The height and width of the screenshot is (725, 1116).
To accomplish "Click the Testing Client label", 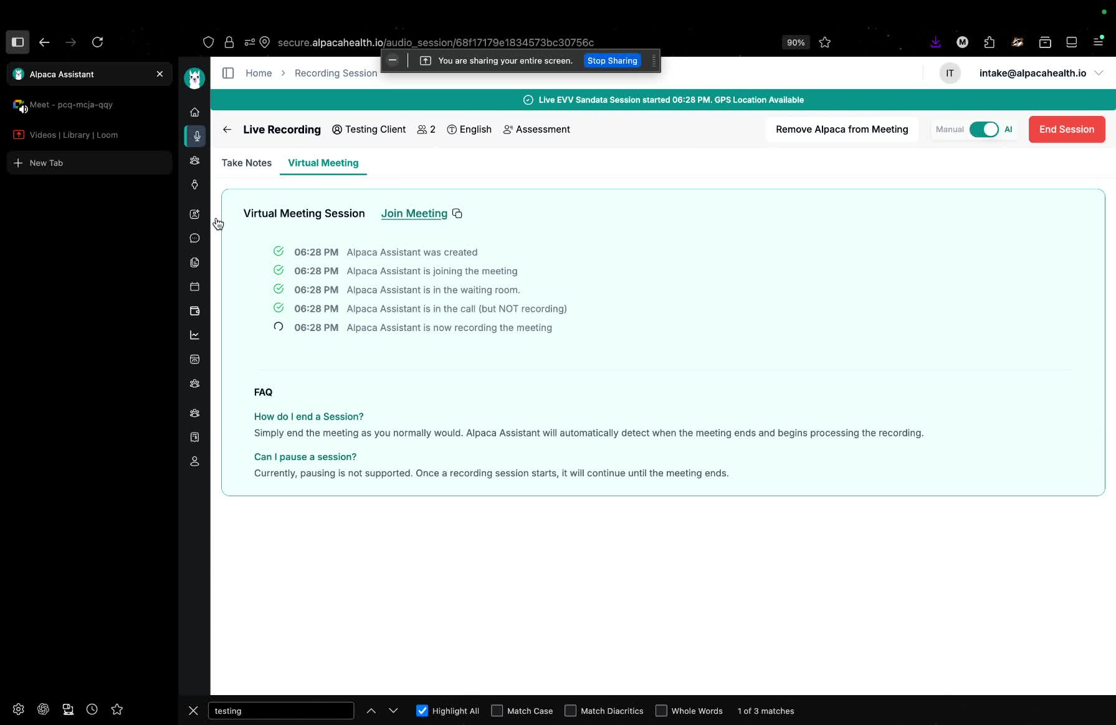I will (x=369, y=130).
